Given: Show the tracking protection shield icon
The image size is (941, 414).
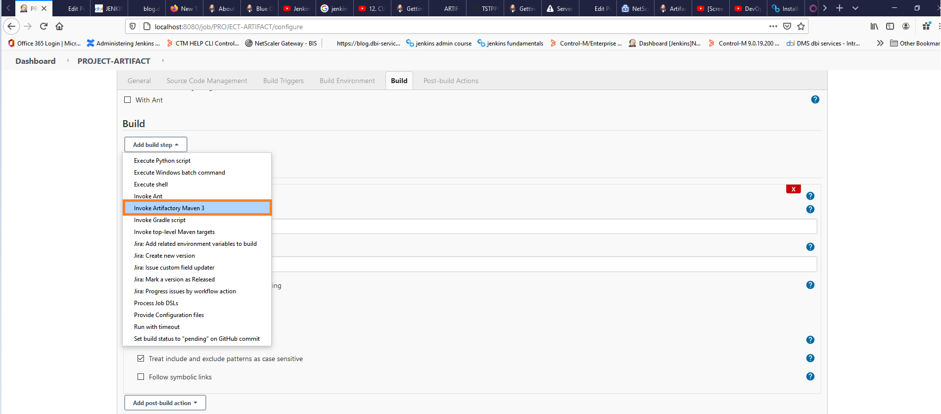Looking at the screenshot, I should coord(133,26).
